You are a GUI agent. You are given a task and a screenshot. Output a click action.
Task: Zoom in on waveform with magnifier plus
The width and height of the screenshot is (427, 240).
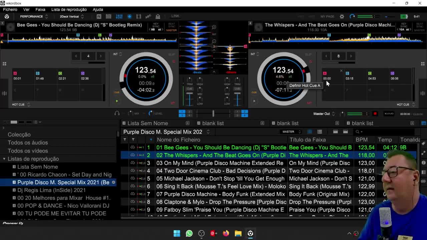pyautogui.click(x=214, y=27)
